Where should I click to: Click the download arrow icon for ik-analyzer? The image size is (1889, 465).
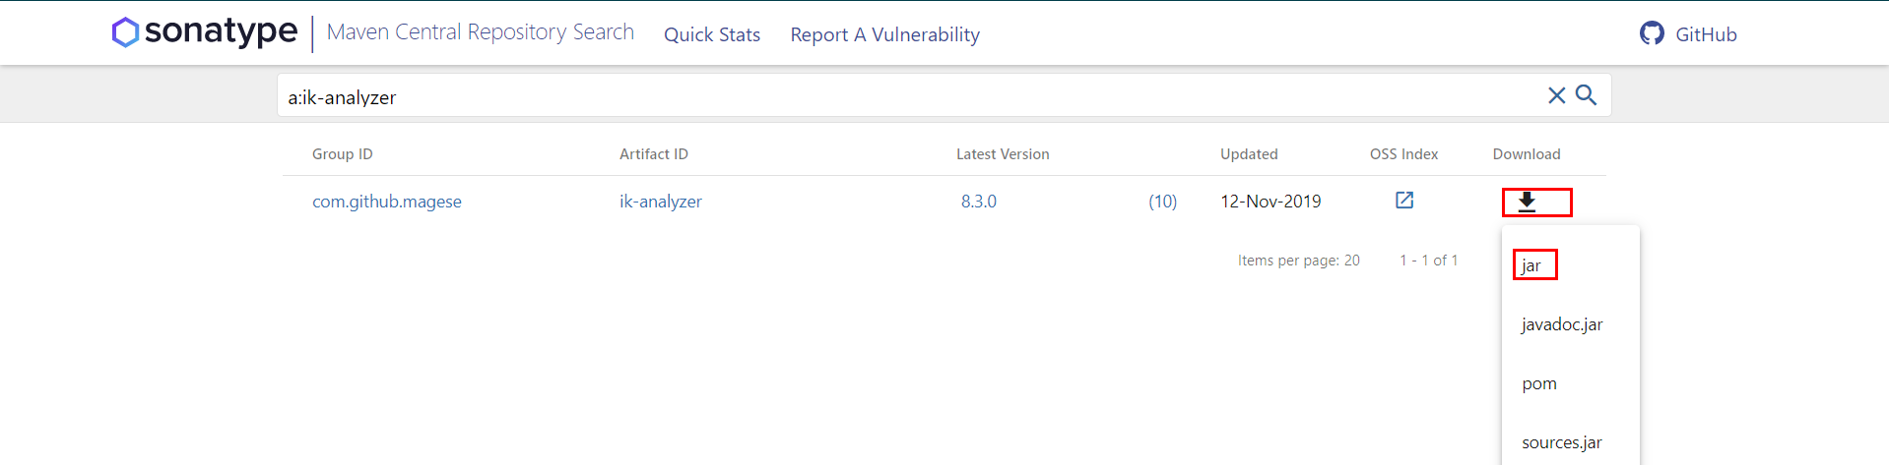tap(1527, 202)
